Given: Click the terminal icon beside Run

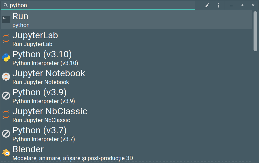Looking at the screenshot, I should pos(6,20).
